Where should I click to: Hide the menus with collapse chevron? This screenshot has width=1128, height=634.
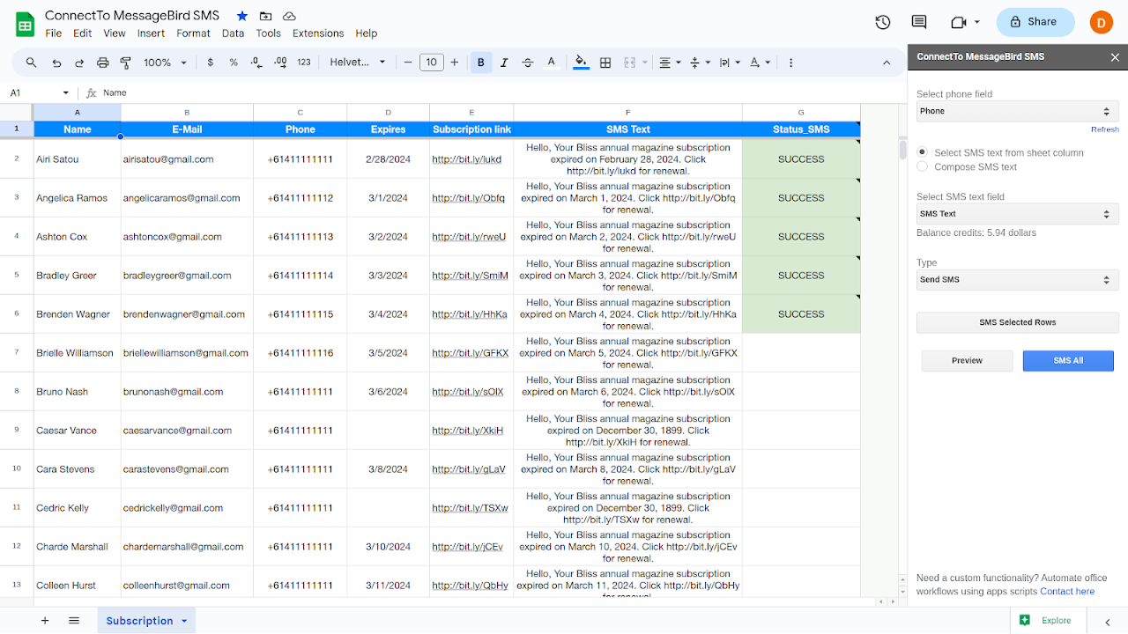[887, 63]
